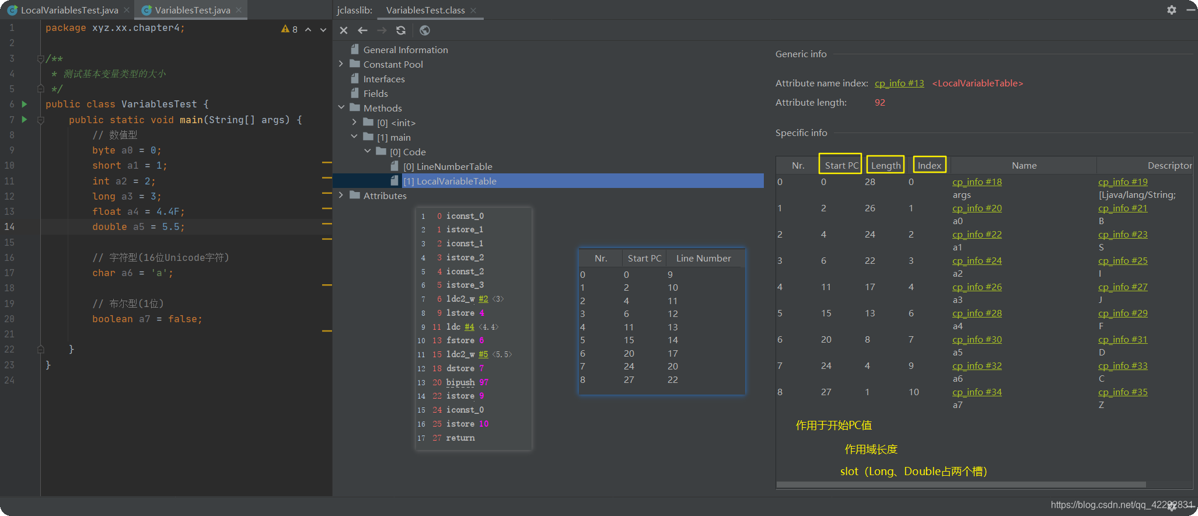Go to previous highlighted error arrow

pyautogui.click(x=308, y=29)
